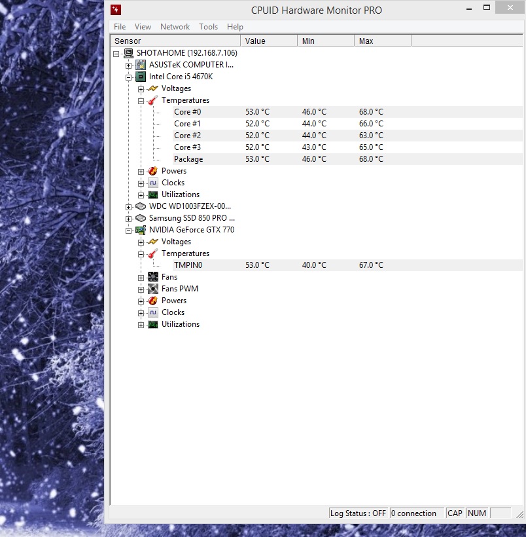Click the Value column header
526x537 pixels.
point(268,41)
